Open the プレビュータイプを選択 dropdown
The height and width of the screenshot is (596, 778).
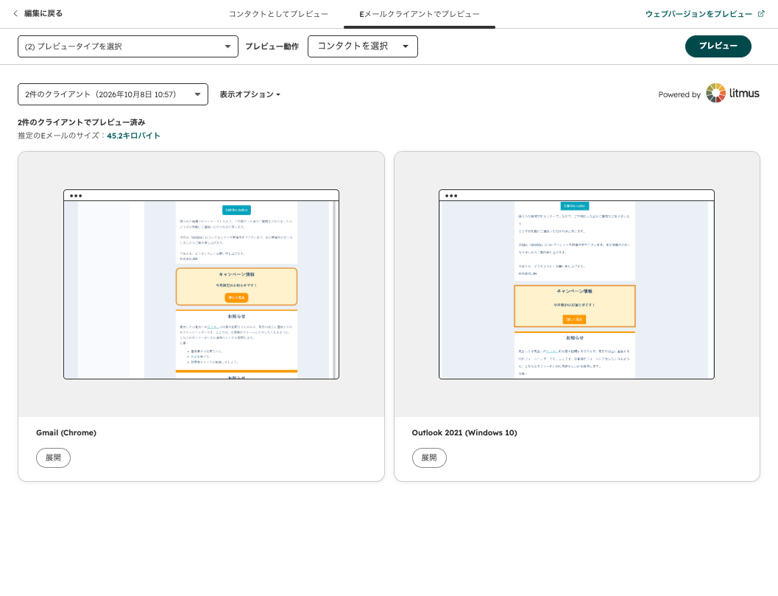pyautogui.click(x=128, y=46)
